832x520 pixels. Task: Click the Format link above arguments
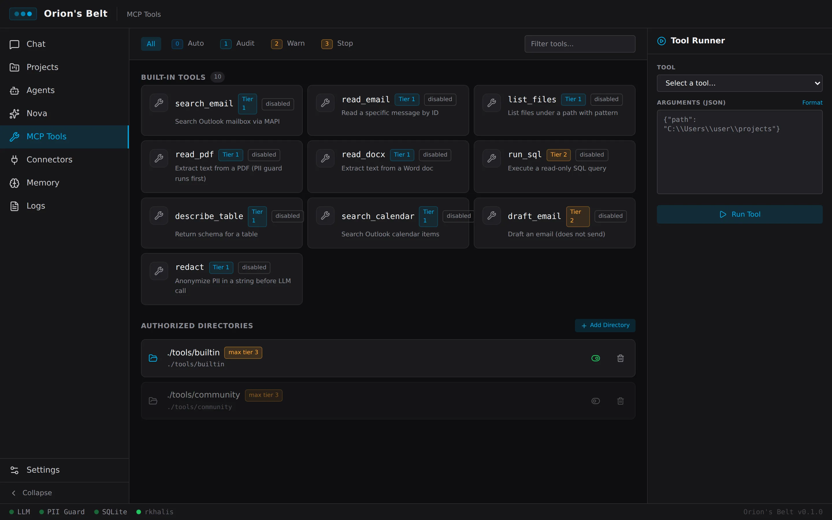pyautogui.click(x=812, y=103)
